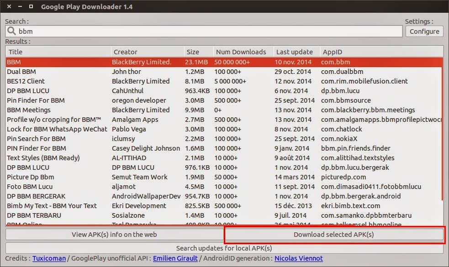Sort results by the Creator column

coord(125,52)
